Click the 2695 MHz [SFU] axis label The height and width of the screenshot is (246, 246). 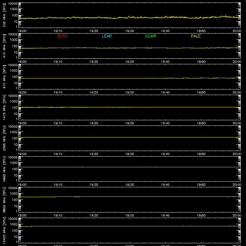[4, 138]
